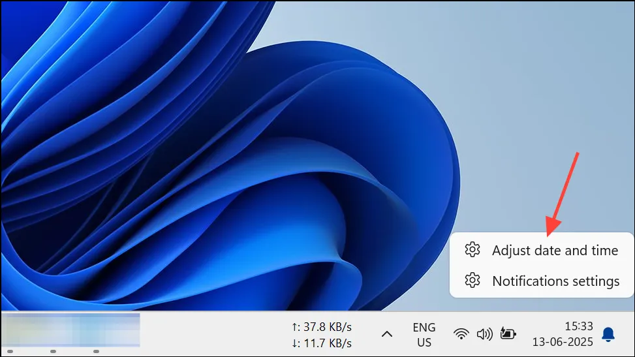Click the gear icon beside Notifications settings
Viewport: 635px width, 357px height.
tap(472, 281)
